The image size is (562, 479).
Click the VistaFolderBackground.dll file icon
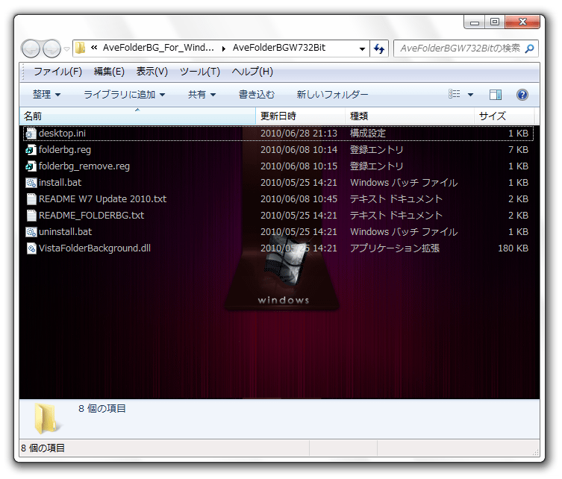[31, 248]
